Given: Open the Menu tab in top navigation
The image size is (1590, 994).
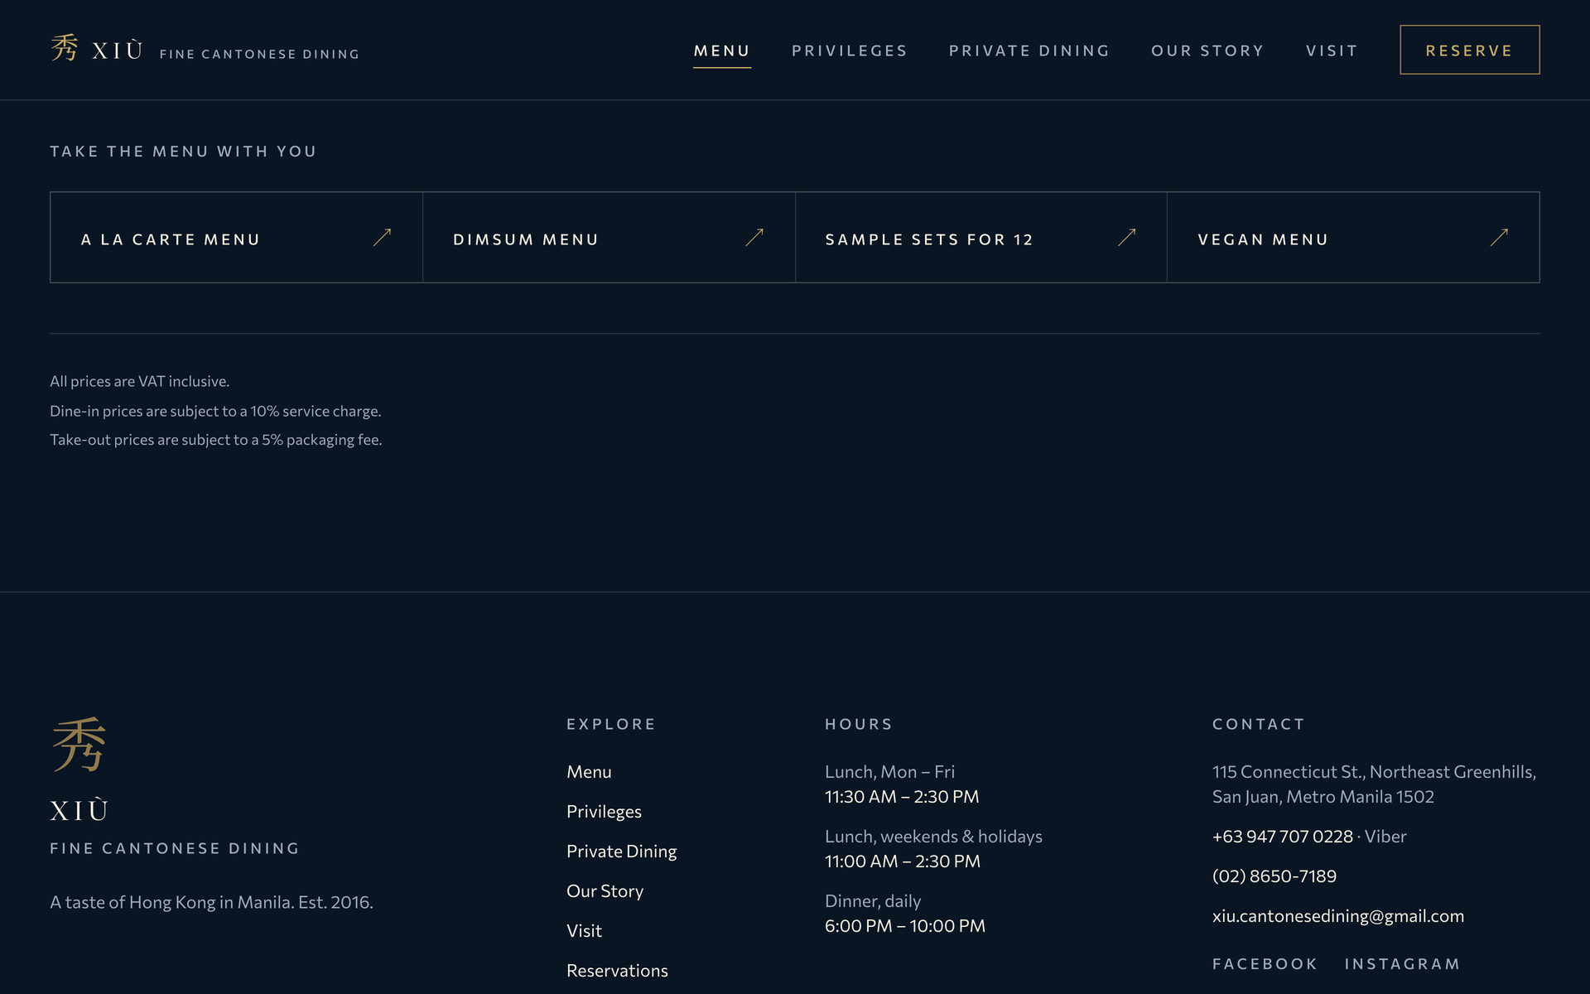Looking at the screenshot, I should coord(722,51).
